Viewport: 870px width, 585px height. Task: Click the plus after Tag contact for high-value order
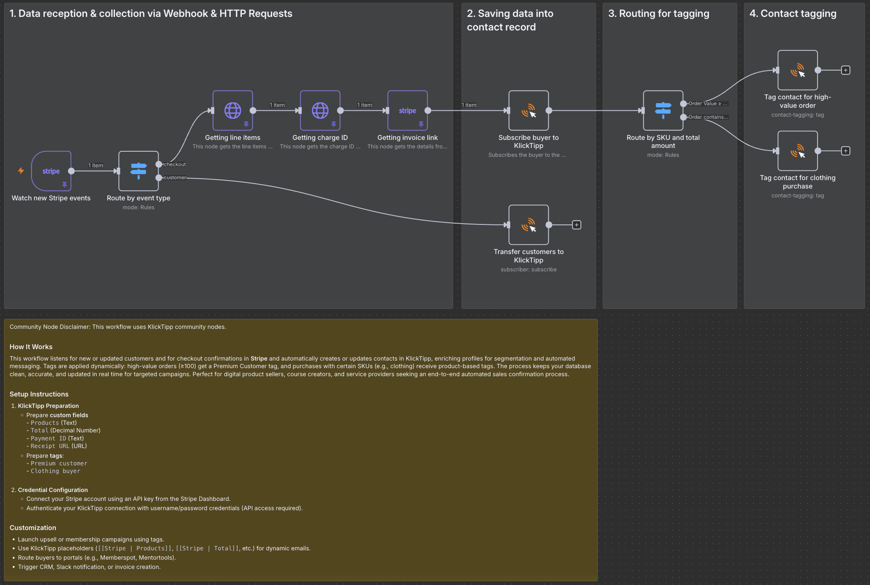pyautogui.click(x=845, y=70)
